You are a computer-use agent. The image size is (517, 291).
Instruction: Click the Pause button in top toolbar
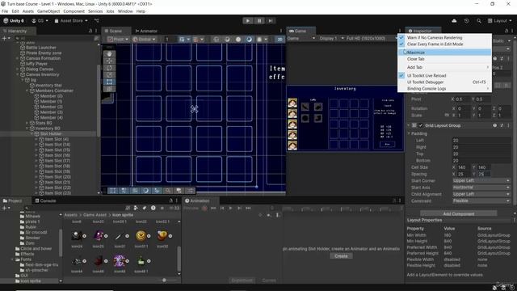pos(259,21)
